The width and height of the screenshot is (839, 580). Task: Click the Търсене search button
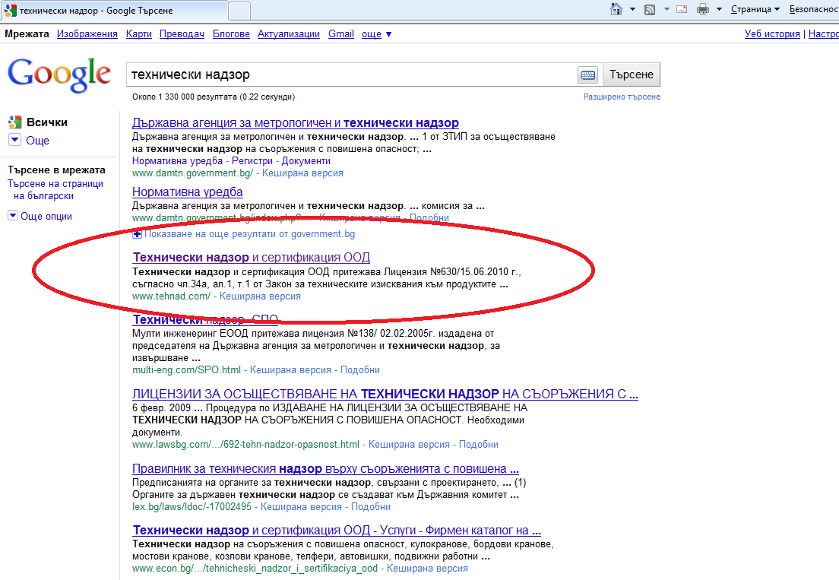[x=632, y=74]
